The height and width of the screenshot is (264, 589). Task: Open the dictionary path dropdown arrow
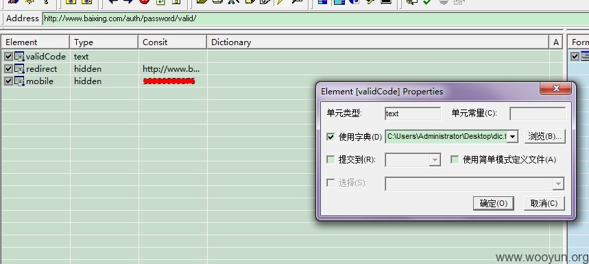pos(513,137)
